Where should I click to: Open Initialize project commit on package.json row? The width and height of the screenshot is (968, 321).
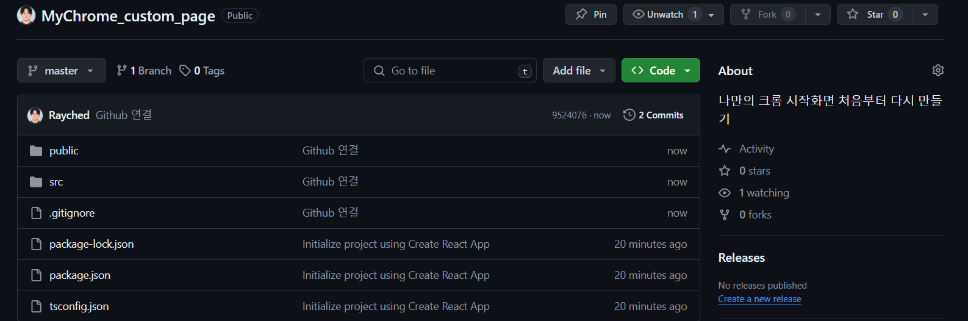point(396,275)
